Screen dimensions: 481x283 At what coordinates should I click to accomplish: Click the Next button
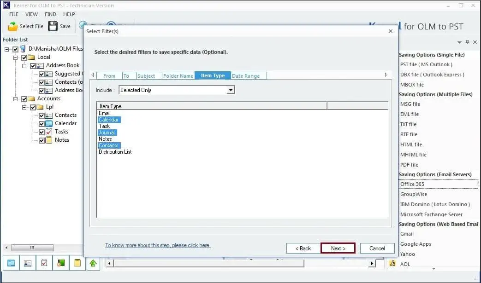click(338, 248)
